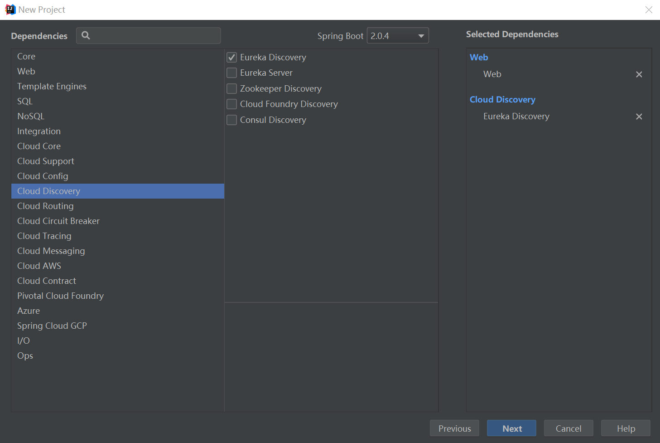Uncheck the Eureka Discovery checkbox
The image size is (660, 443).
point(231,57)
